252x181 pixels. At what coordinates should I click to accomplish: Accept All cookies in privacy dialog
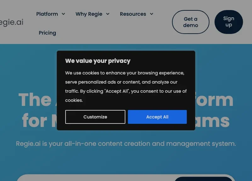(x=157, y=117)
